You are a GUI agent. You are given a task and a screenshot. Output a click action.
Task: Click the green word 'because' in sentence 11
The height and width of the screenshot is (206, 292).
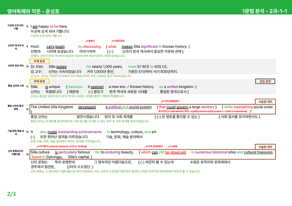click(x=75, y=87)
